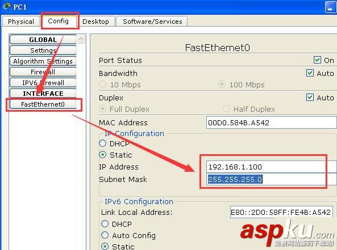Screen dimensions: 337x250
Task: Open the Software/Services tab
Action: [x=152, y=22]
